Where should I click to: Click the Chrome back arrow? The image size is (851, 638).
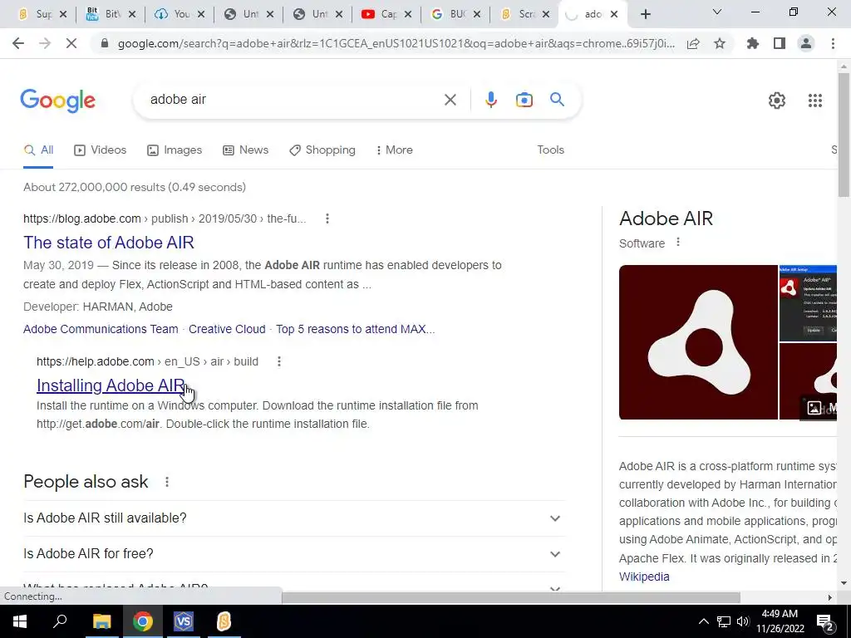(x=18, y=43)
